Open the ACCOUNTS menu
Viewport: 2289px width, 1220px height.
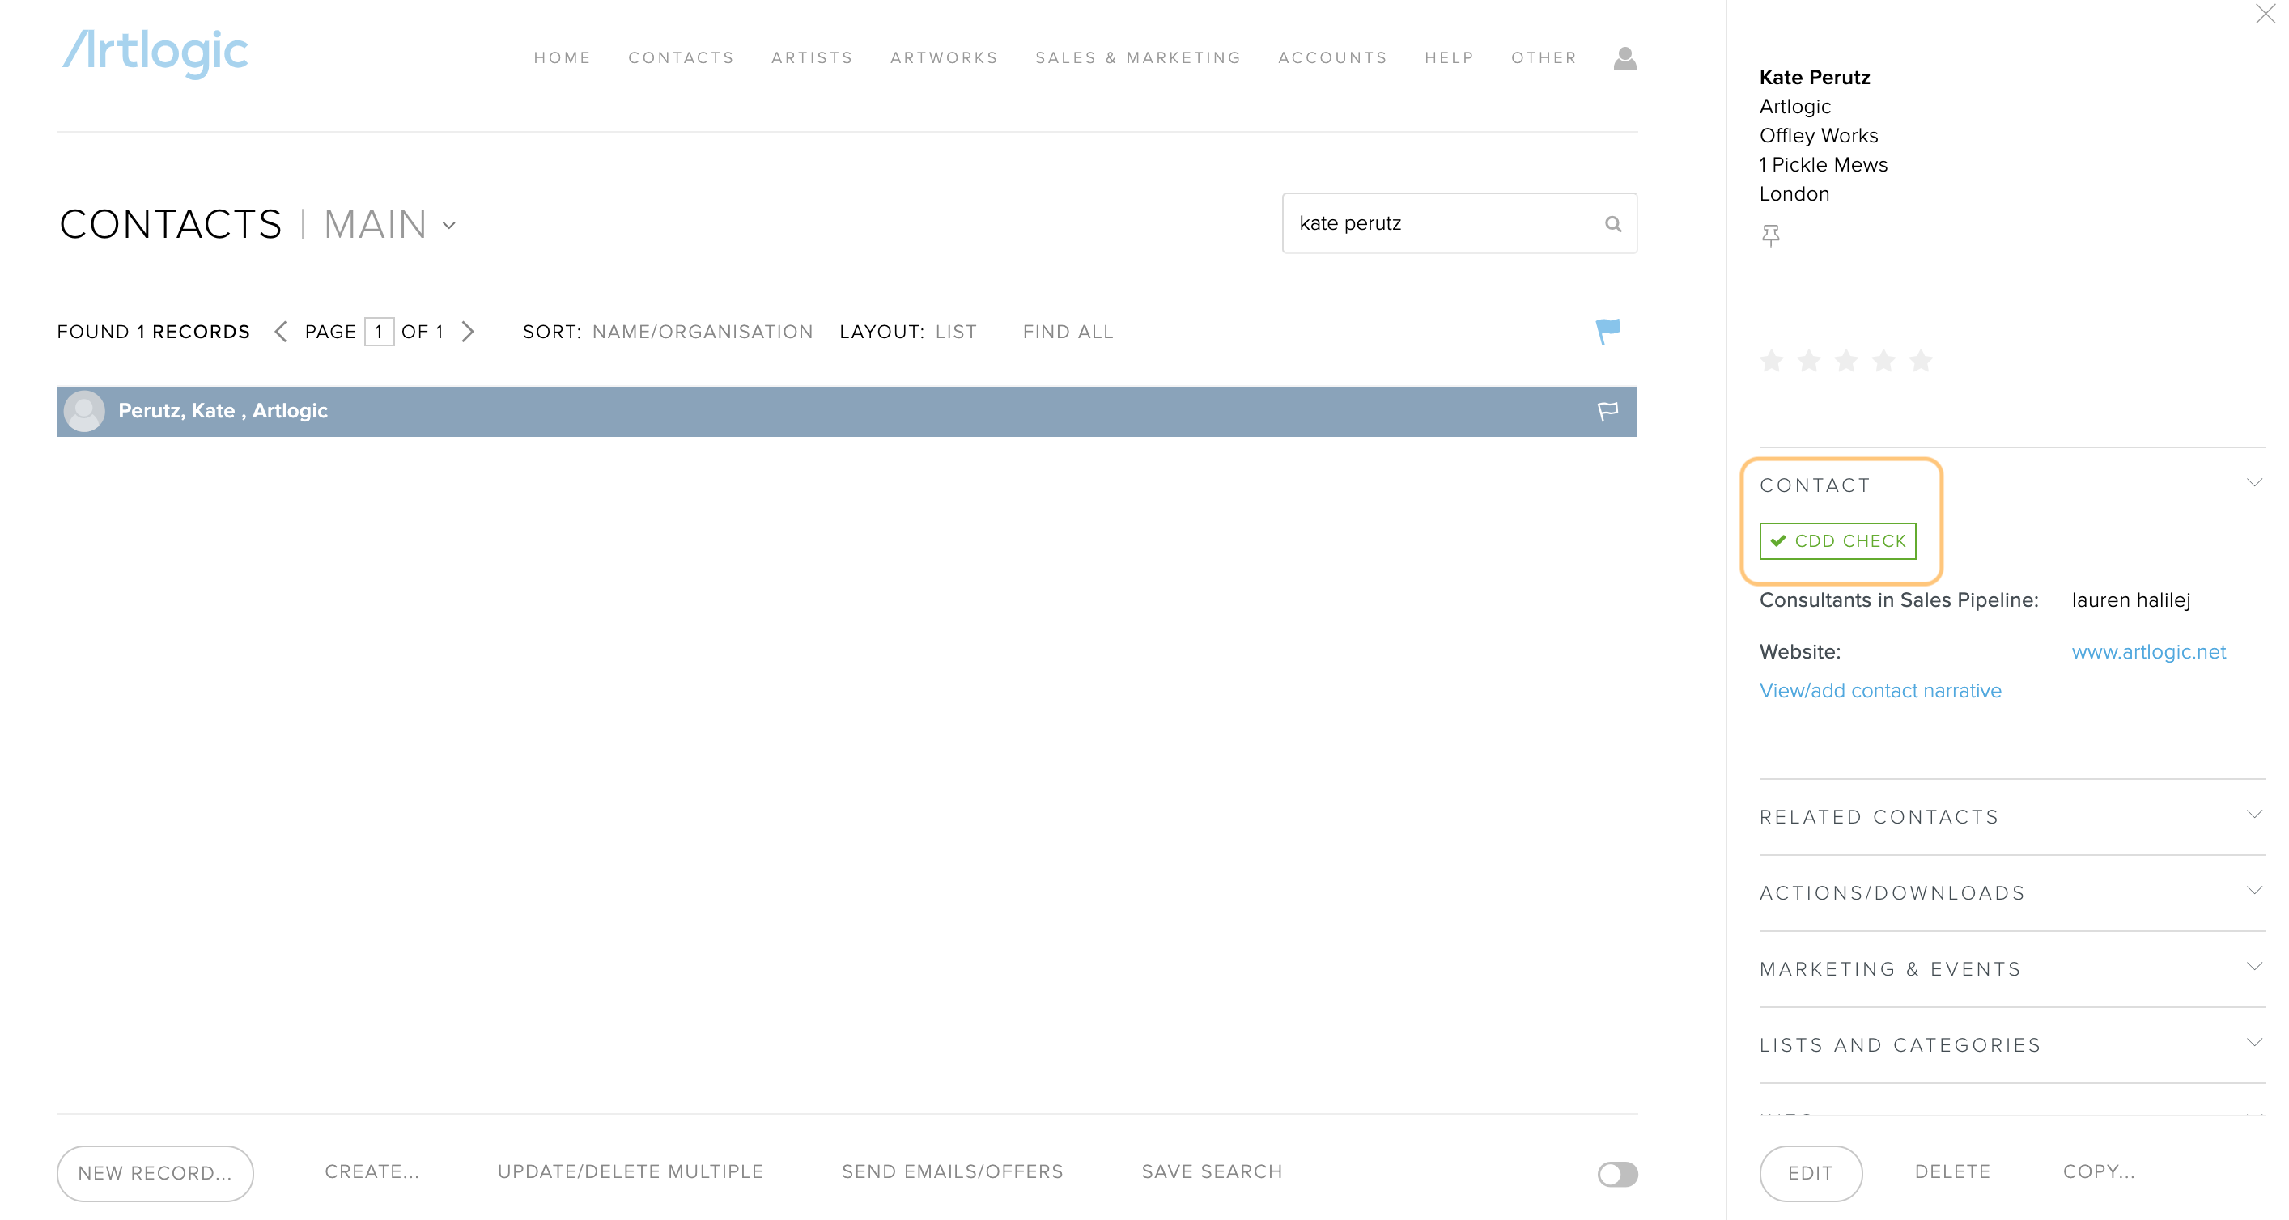1332,57
